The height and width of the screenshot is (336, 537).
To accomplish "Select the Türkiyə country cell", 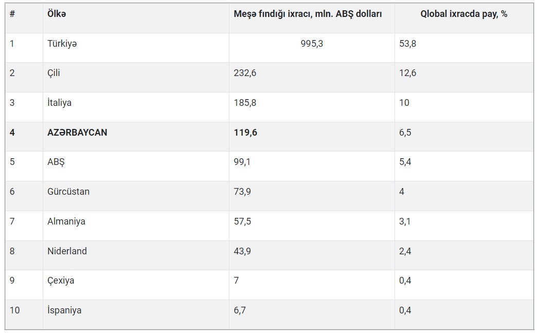I will point(62,44).
